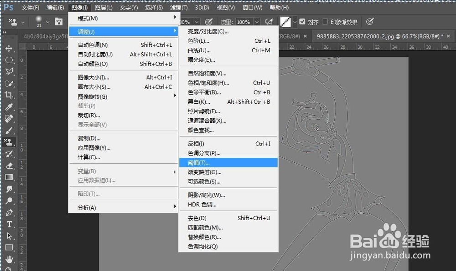The image size is (456, 271).
Task: Select the Gradient tool
Action: click(9, 177)
